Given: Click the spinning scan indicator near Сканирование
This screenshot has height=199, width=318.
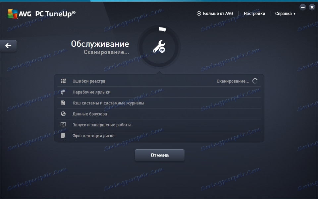Looking at the screenshot, I should 255,80.
